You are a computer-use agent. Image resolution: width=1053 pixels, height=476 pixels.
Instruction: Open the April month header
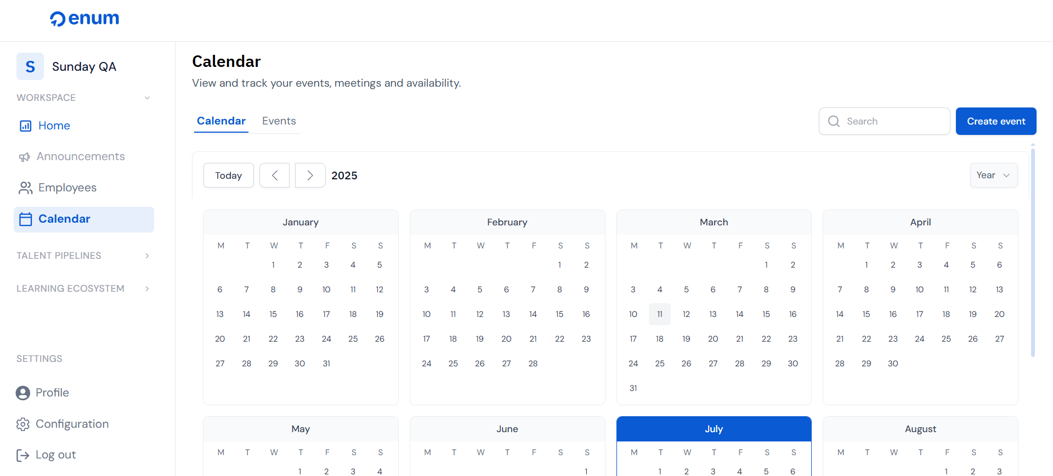(x=921, y=222)
